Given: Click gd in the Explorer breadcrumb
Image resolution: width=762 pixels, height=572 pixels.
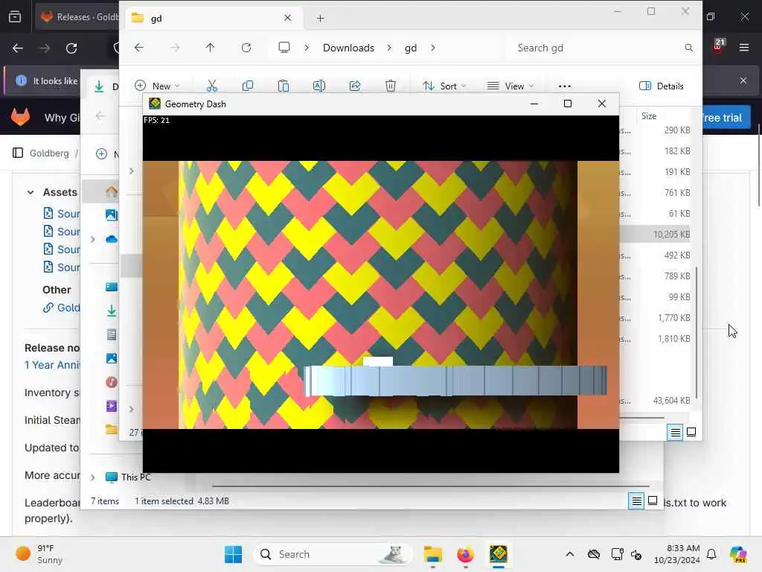Looking at the screenshot, I should click(x=411, y=48).
